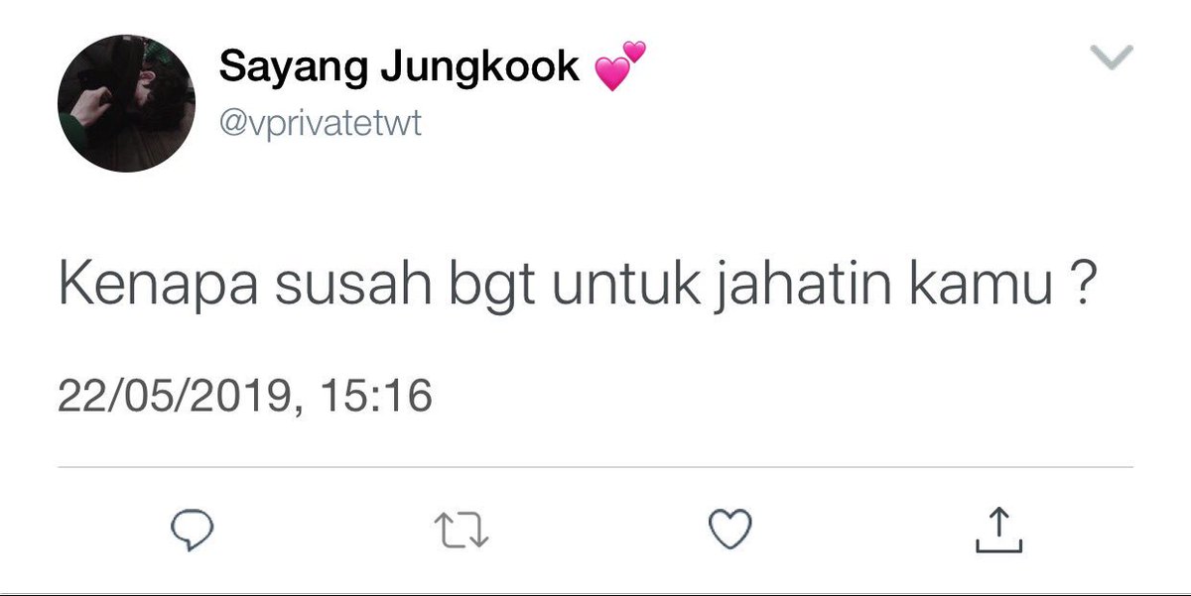Visit the @vprivatetwt handle
The width and height of the screenshot is (1191, 596).
click(x=321, y=125)
